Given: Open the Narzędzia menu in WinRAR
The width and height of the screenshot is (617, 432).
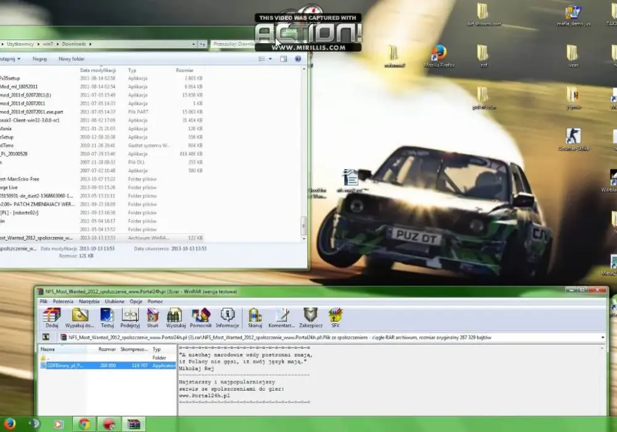Looking at the screenshot, I should click(89, 301).
